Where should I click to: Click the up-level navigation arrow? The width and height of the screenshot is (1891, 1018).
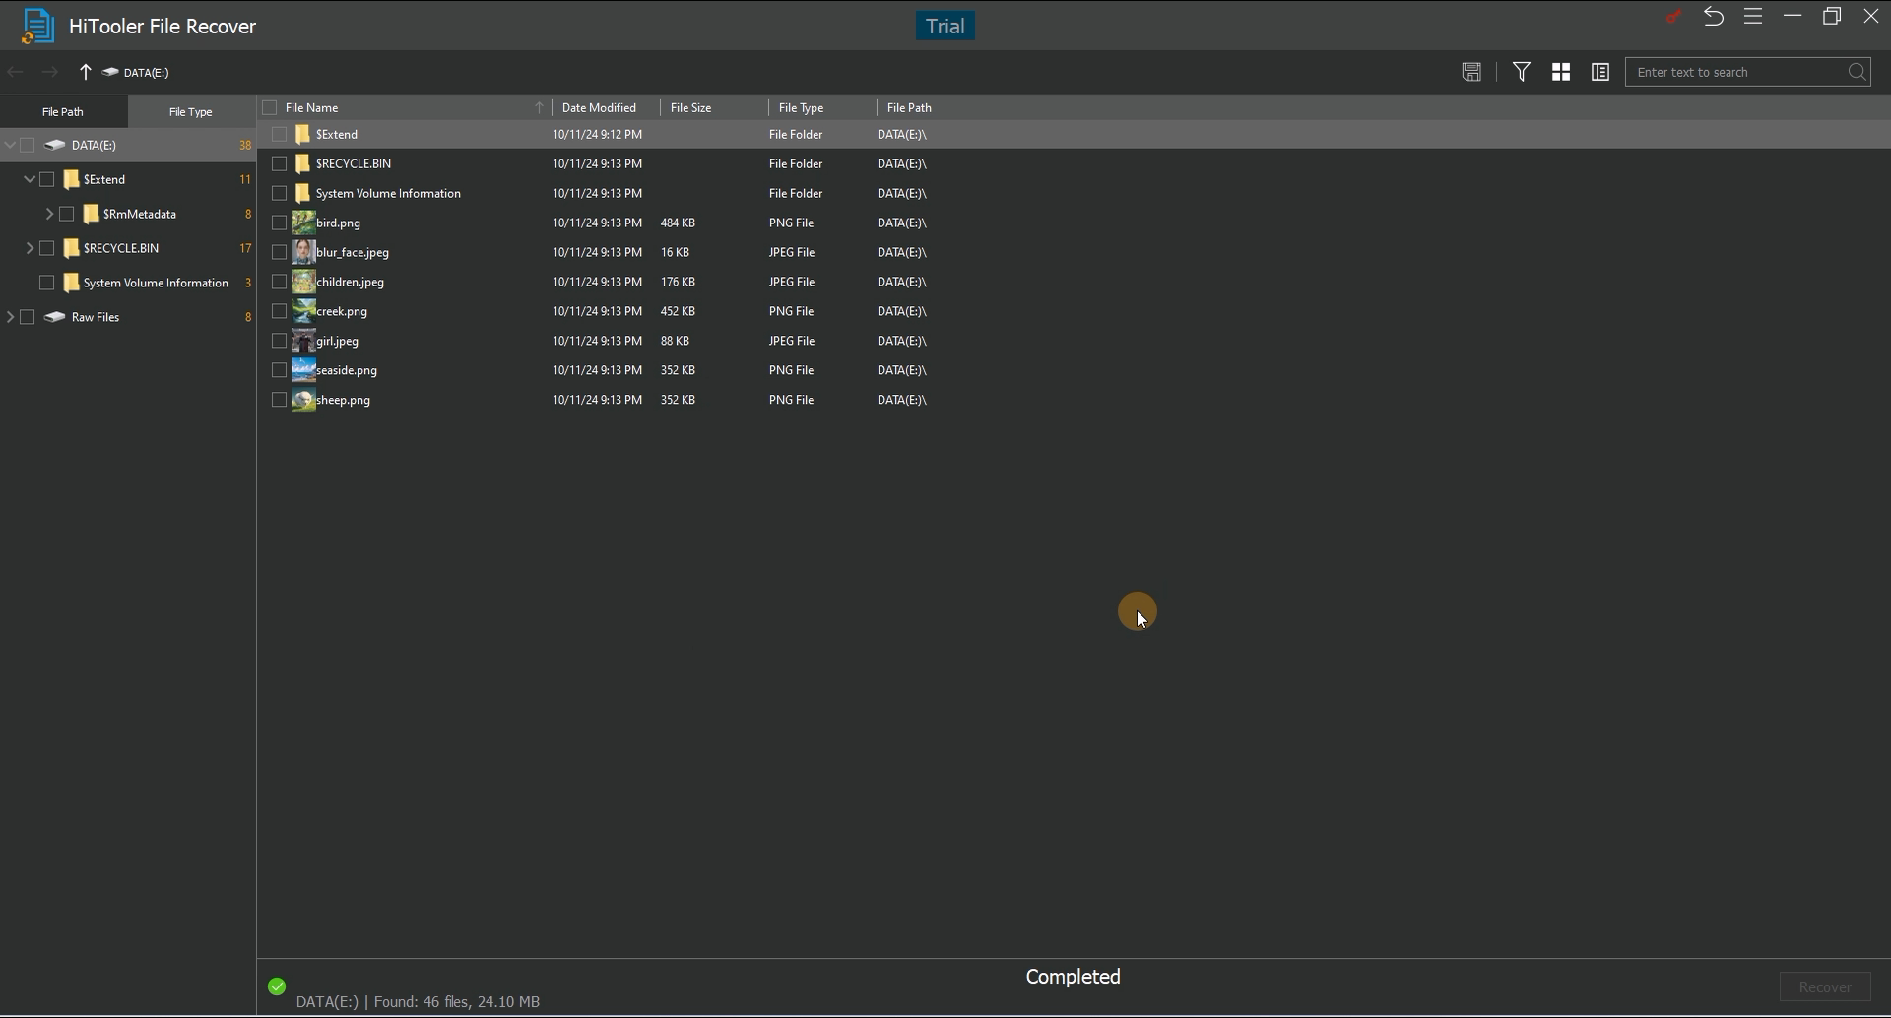[85, 71]
